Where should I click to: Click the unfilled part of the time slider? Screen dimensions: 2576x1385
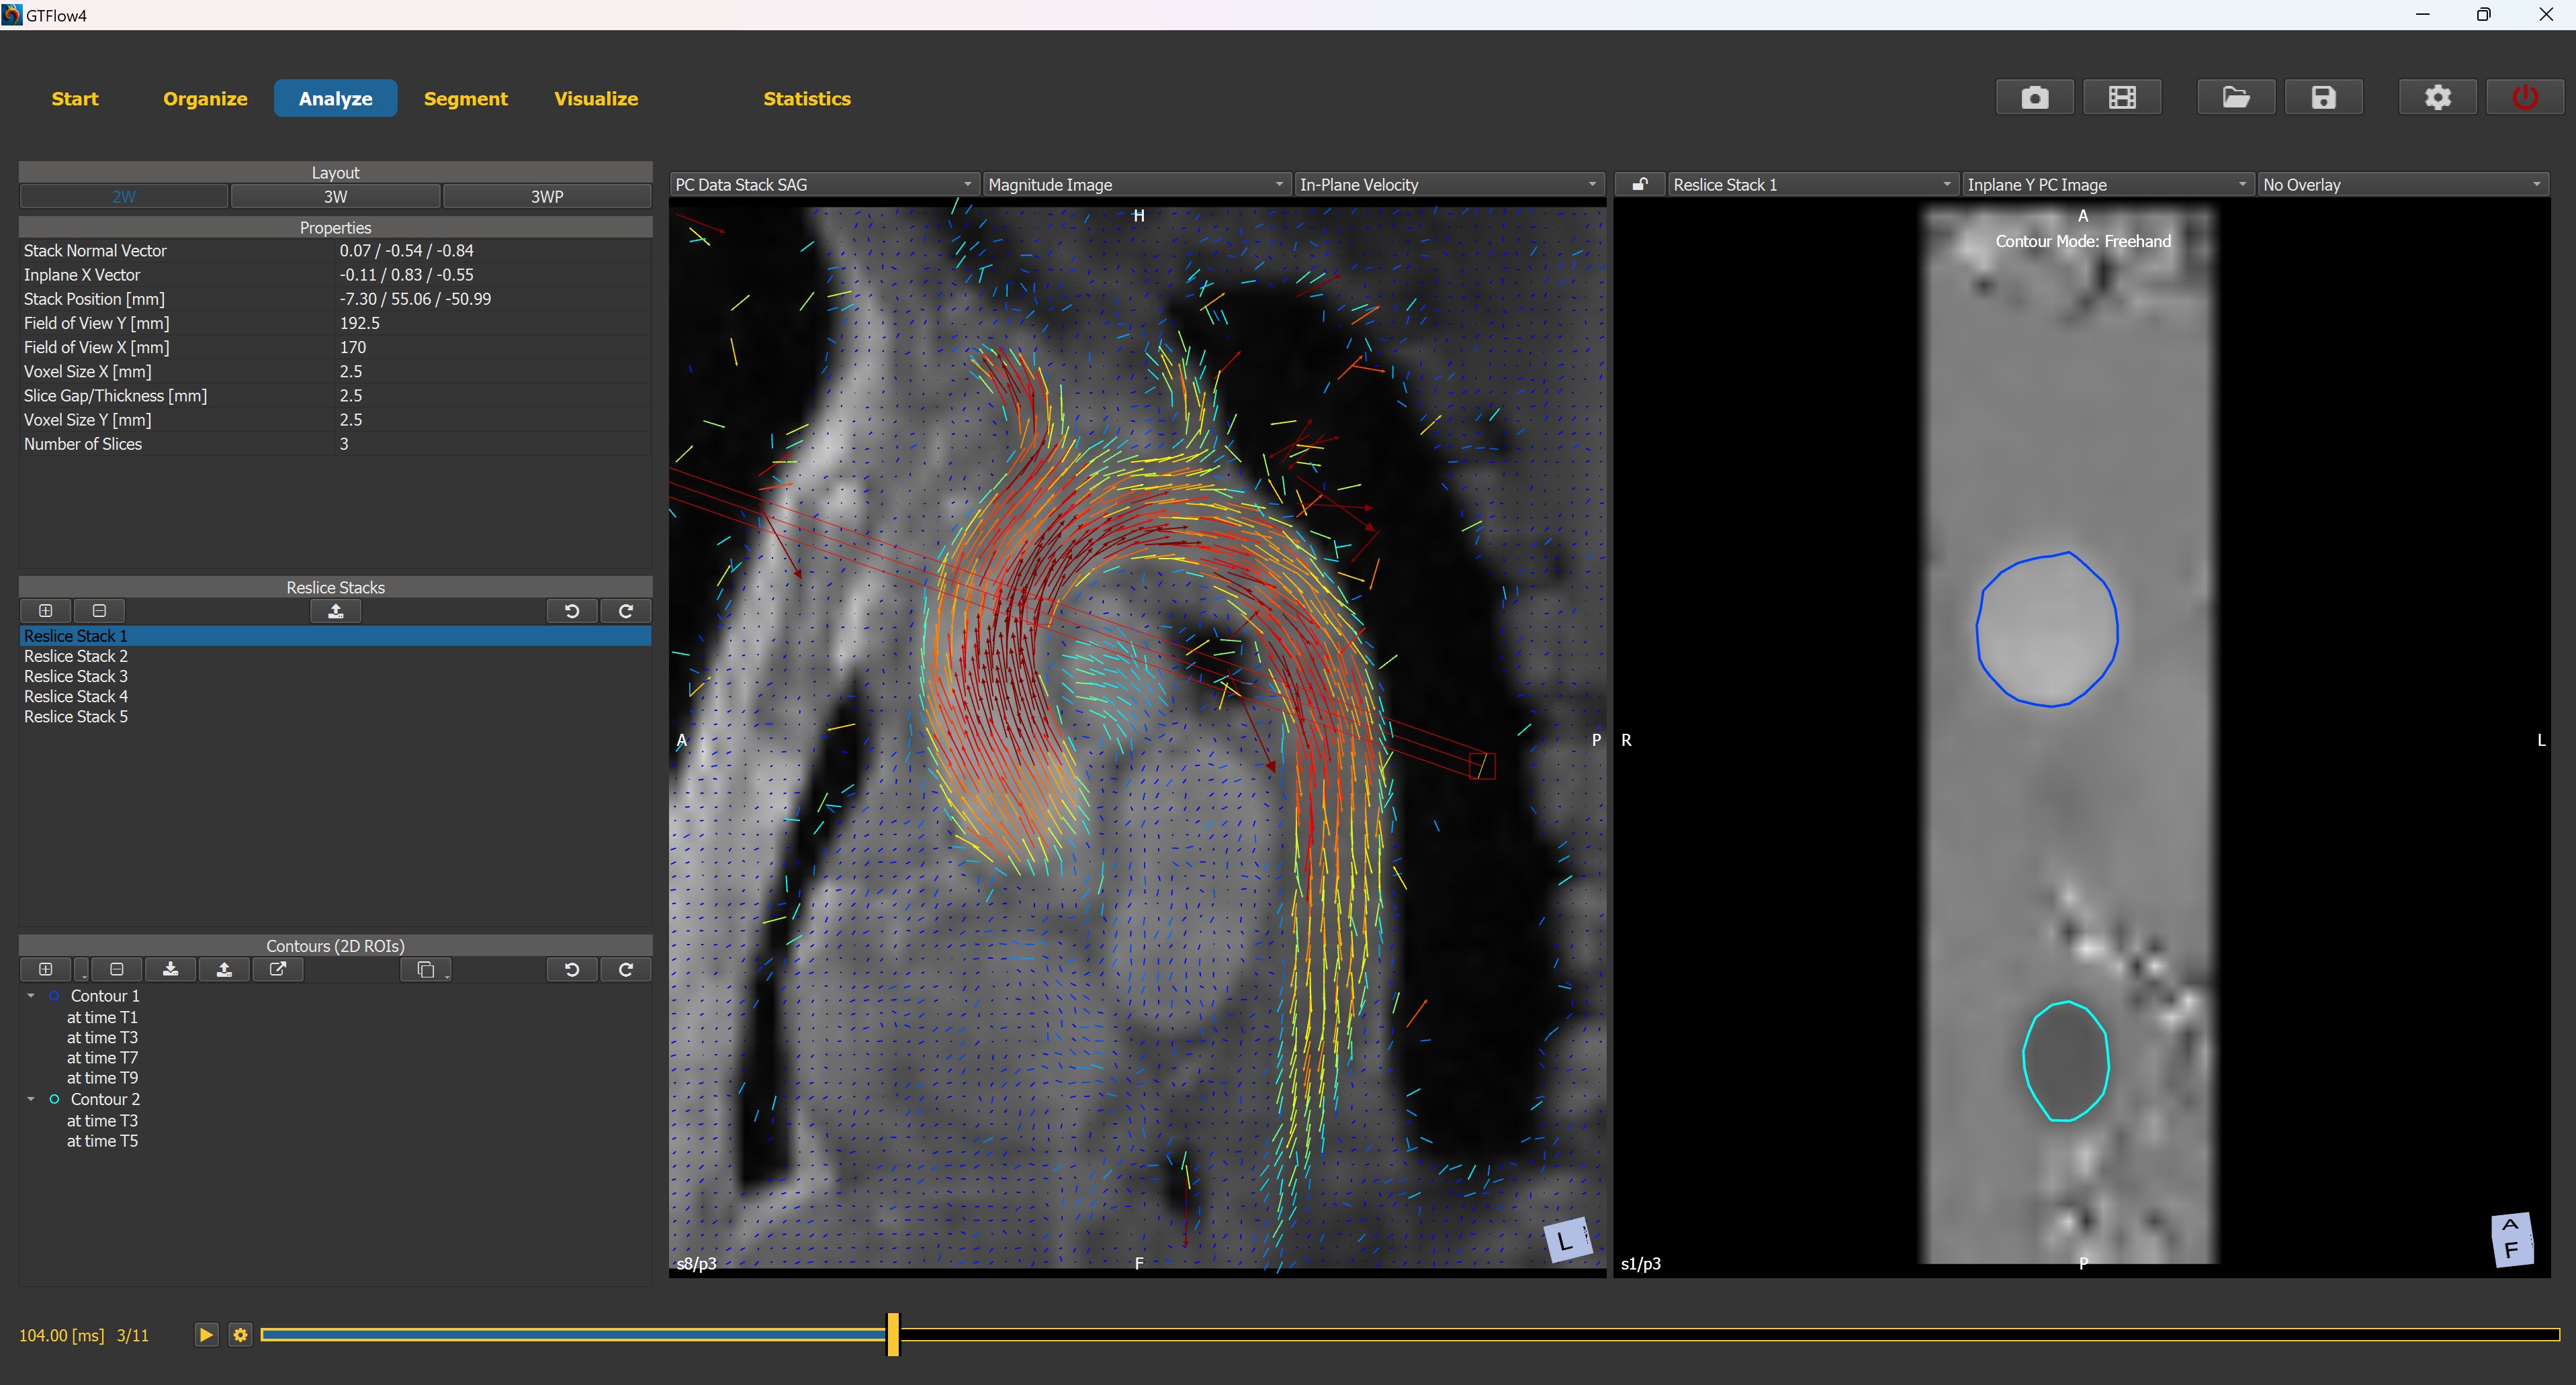1730,1335
